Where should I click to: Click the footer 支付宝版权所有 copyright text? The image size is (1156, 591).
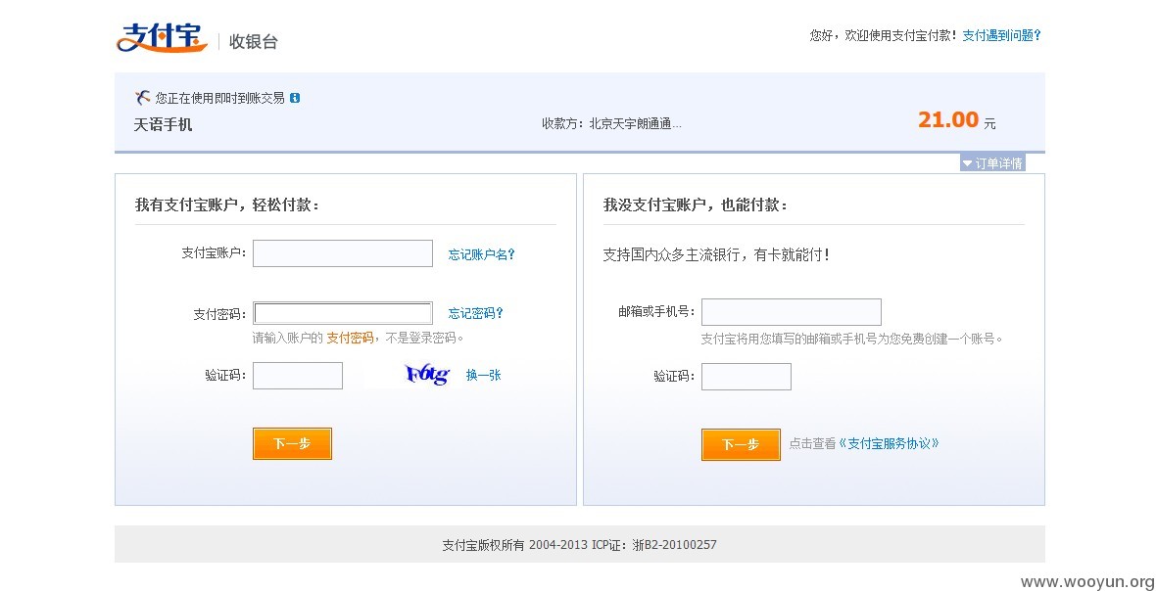pos(580,545)
